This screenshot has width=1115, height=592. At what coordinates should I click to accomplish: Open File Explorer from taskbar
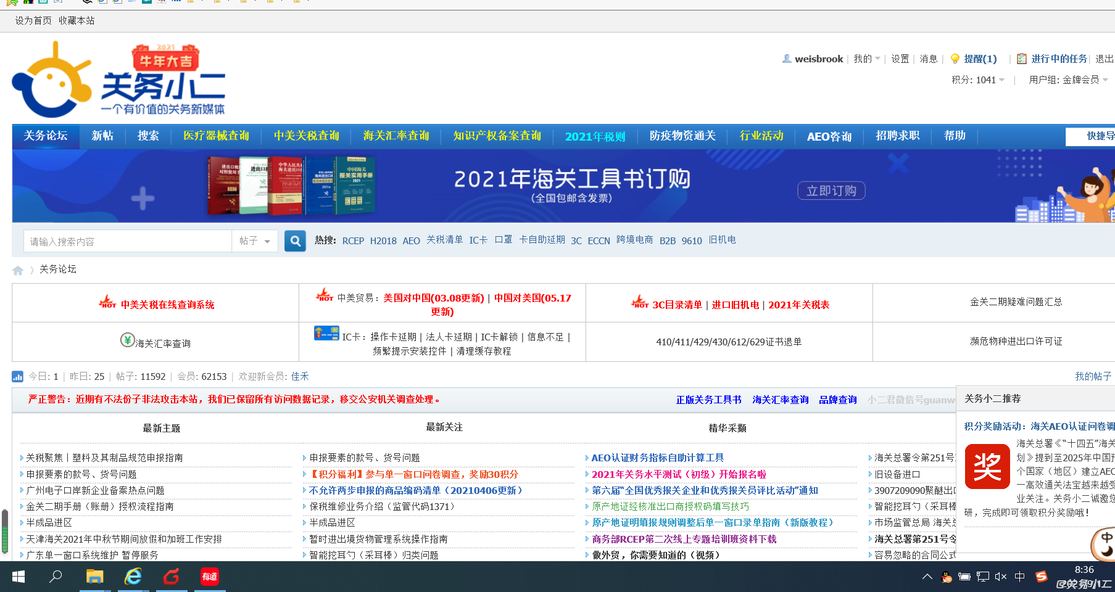pos(94,577)
